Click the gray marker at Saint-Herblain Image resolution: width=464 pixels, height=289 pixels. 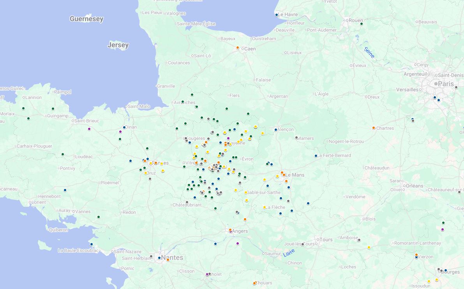click(x=151, y=256)
